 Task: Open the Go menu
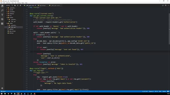click(15, 3)
